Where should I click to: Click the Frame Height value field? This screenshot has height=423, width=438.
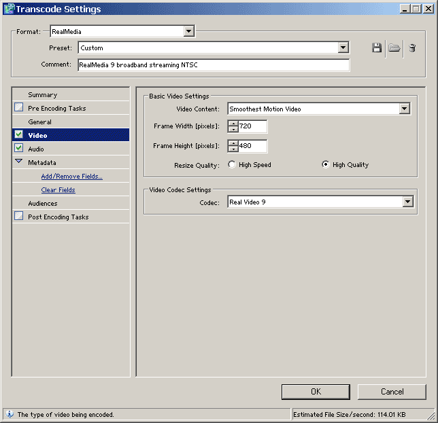(252, 146)
